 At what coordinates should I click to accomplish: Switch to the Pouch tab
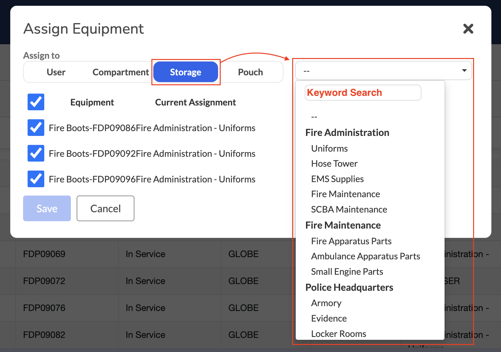pos(250,72)
